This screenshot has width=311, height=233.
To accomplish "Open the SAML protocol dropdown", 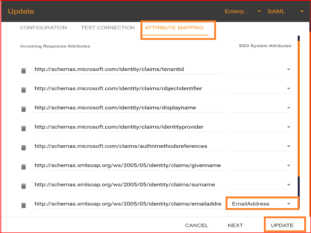I will point(285,11).
